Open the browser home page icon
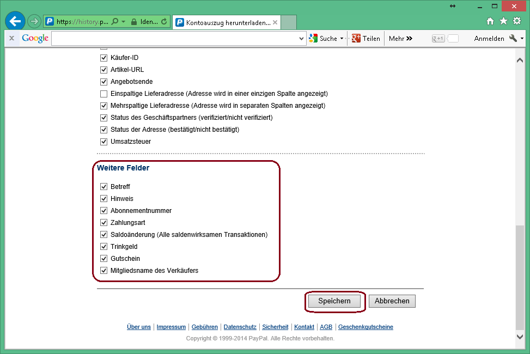The height and width of the screenshot is (354, 530). pos(490,21)
